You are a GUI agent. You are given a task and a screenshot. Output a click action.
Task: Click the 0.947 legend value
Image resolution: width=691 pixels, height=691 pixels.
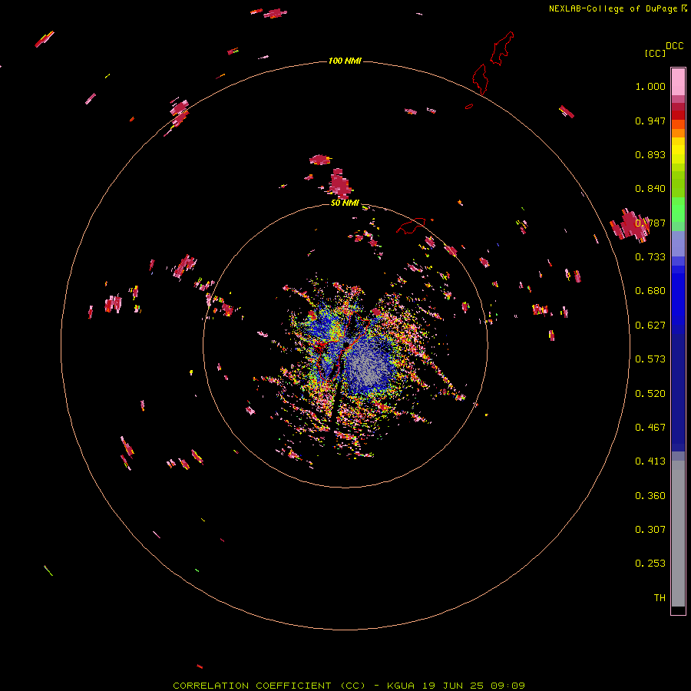(650, 121)
